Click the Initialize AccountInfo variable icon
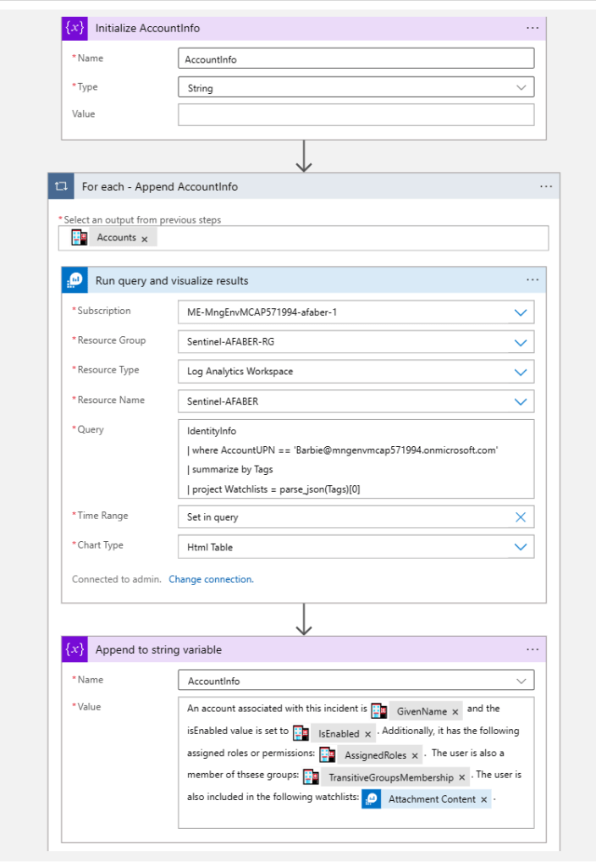596x867 pixels. [76, 28]
